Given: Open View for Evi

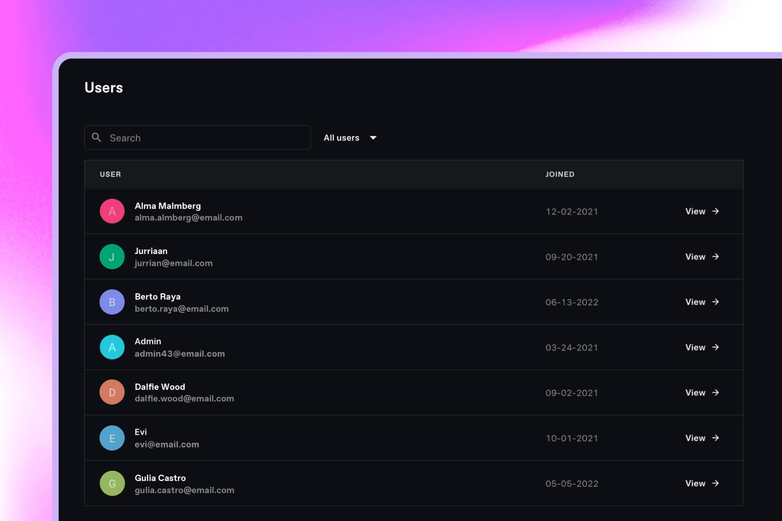Looking at the screenshot, I should click(x=702, y=438).
